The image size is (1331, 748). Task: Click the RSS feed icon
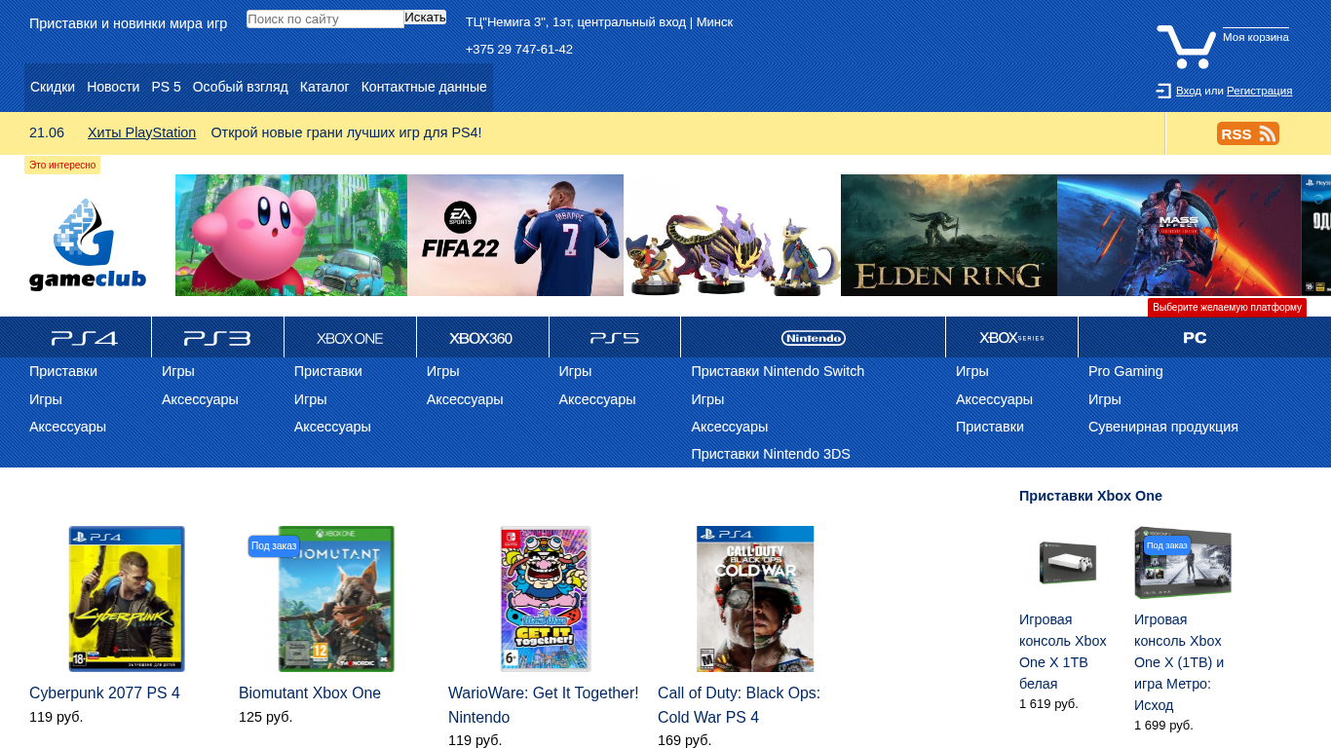1247,133
